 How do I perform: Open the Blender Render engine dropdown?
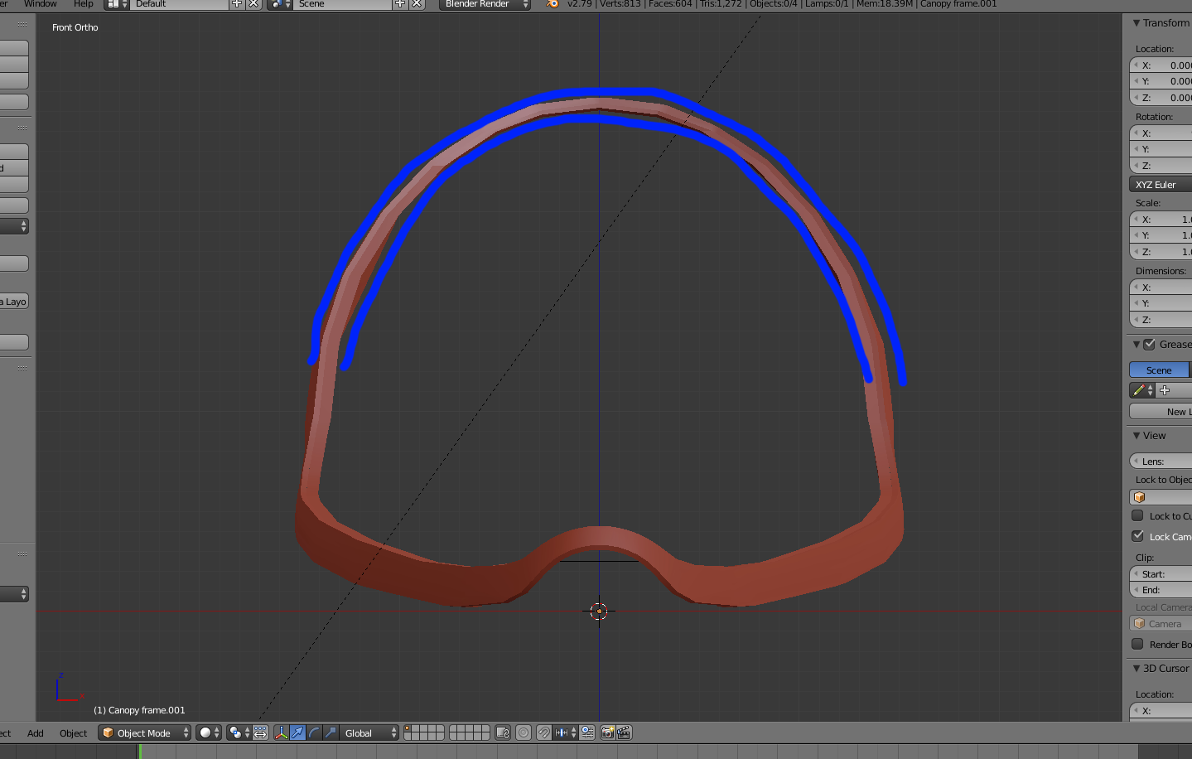click(485, 4)
